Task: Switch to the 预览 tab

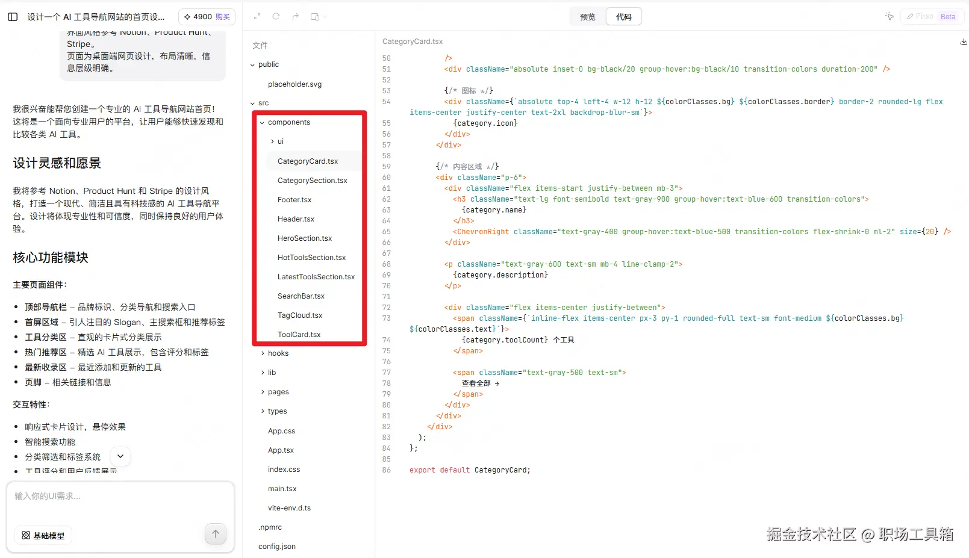Action: tap(588, 17)
